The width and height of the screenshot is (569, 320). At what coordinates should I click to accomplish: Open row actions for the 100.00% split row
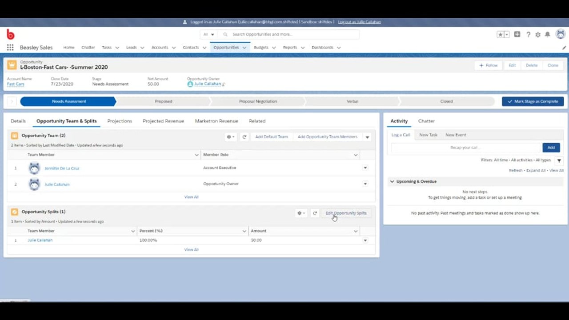[365, 240]
